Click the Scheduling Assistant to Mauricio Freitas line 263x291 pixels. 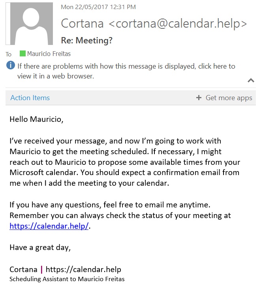(67, 279)
